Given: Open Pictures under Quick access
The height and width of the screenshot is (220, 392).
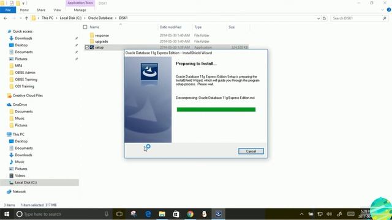Looking at the screenshot, I should [21, 59].
